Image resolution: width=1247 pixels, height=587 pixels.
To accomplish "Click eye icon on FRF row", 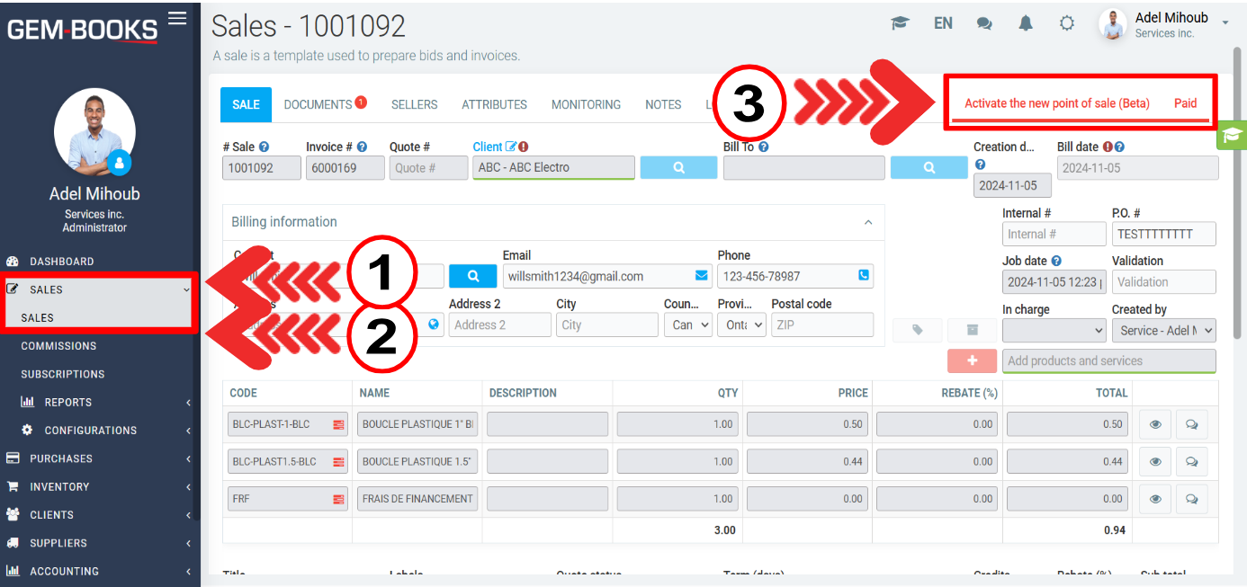I will 1155,499.
